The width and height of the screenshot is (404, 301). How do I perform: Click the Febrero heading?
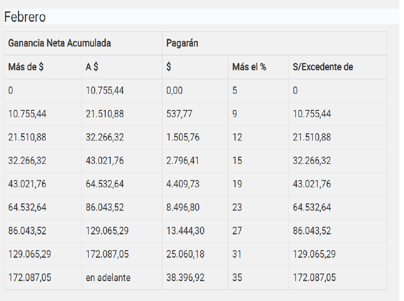point(25,17)
